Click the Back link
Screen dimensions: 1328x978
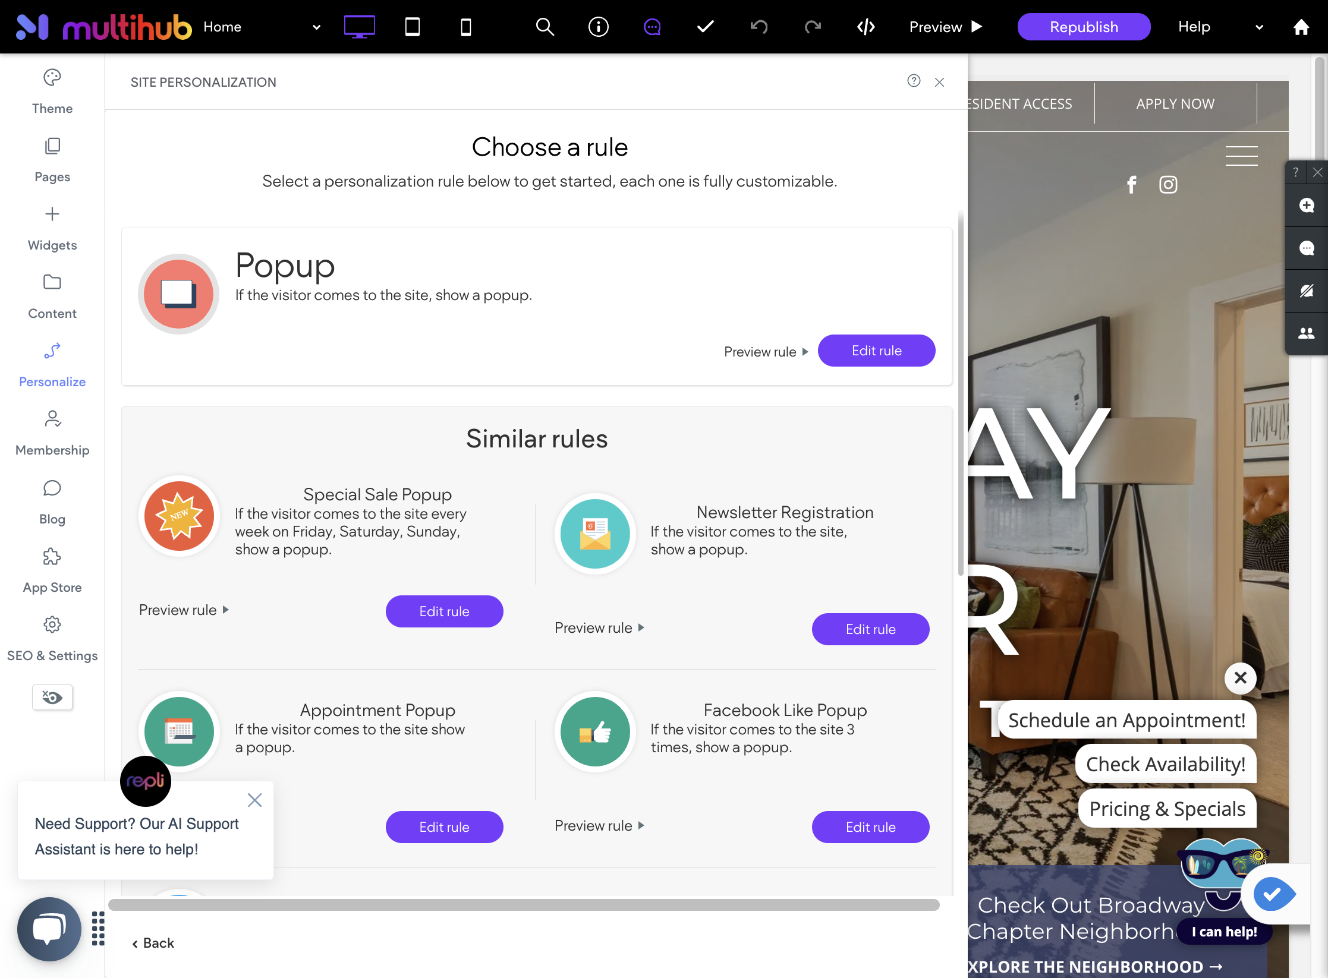pyautogui.click(x=153, y=943)
